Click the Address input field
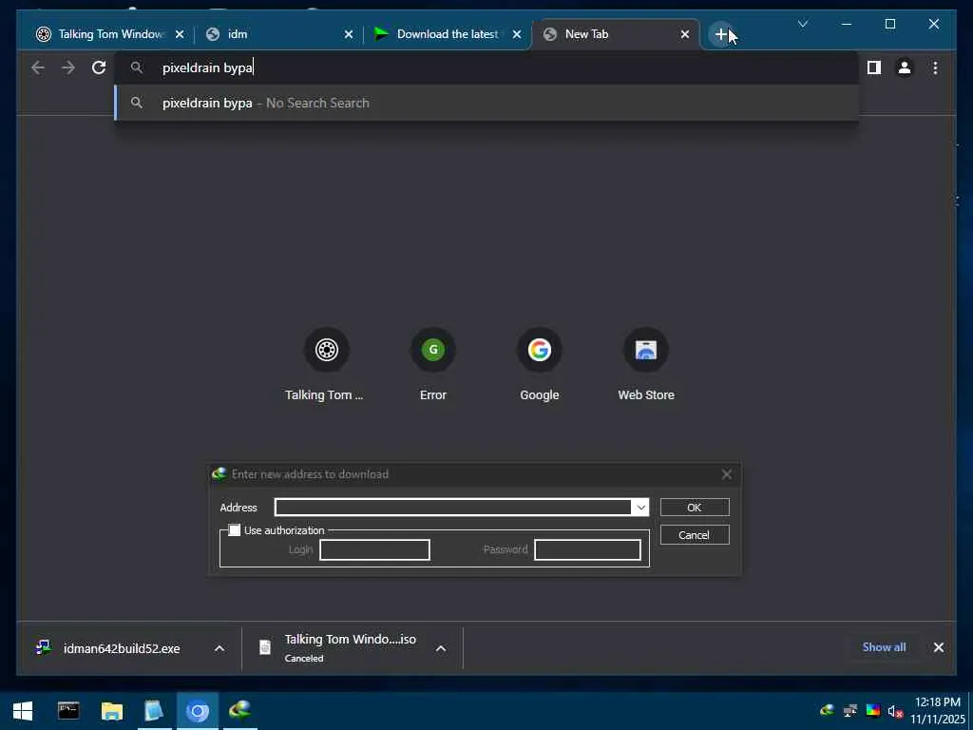The image size is (973, 730). point(453,508)
